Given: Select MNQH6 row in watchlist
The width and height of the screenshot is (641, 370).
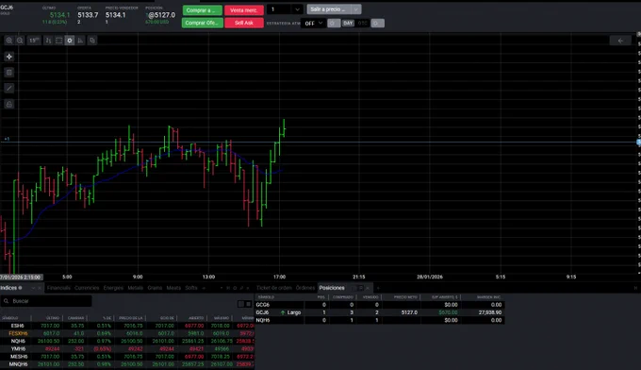Looking at the screenshot, I should (127, 363).
